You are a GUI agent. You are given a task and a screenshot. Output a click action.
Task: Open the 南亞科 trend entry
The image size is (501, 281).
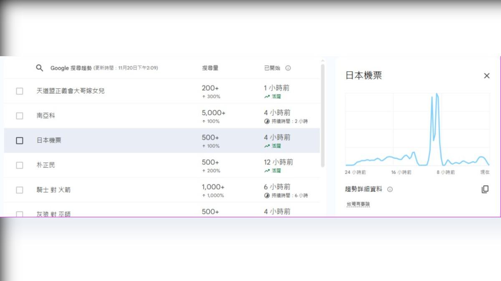[x=46, y=116]
